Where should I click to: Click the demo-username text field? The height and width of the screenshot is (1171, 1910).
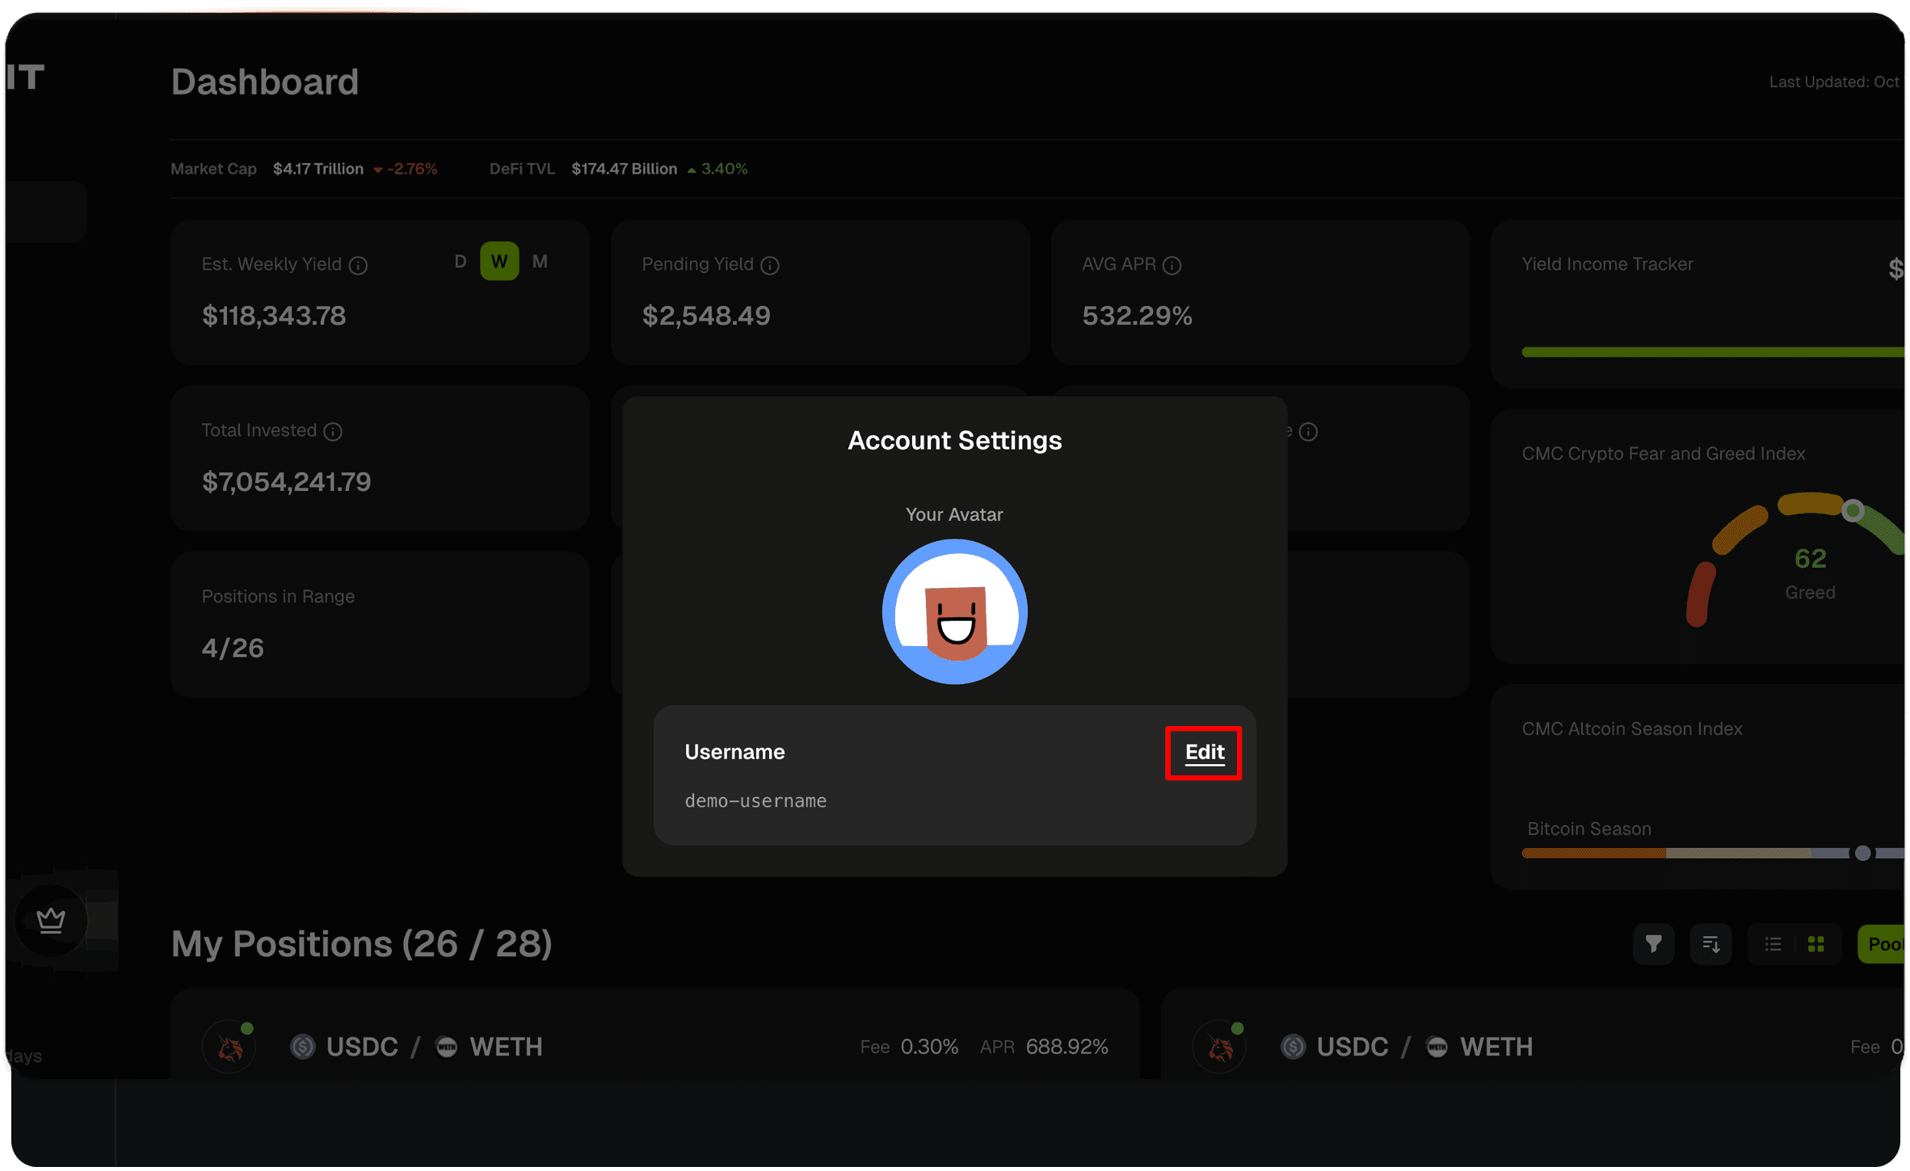point(755,800)
